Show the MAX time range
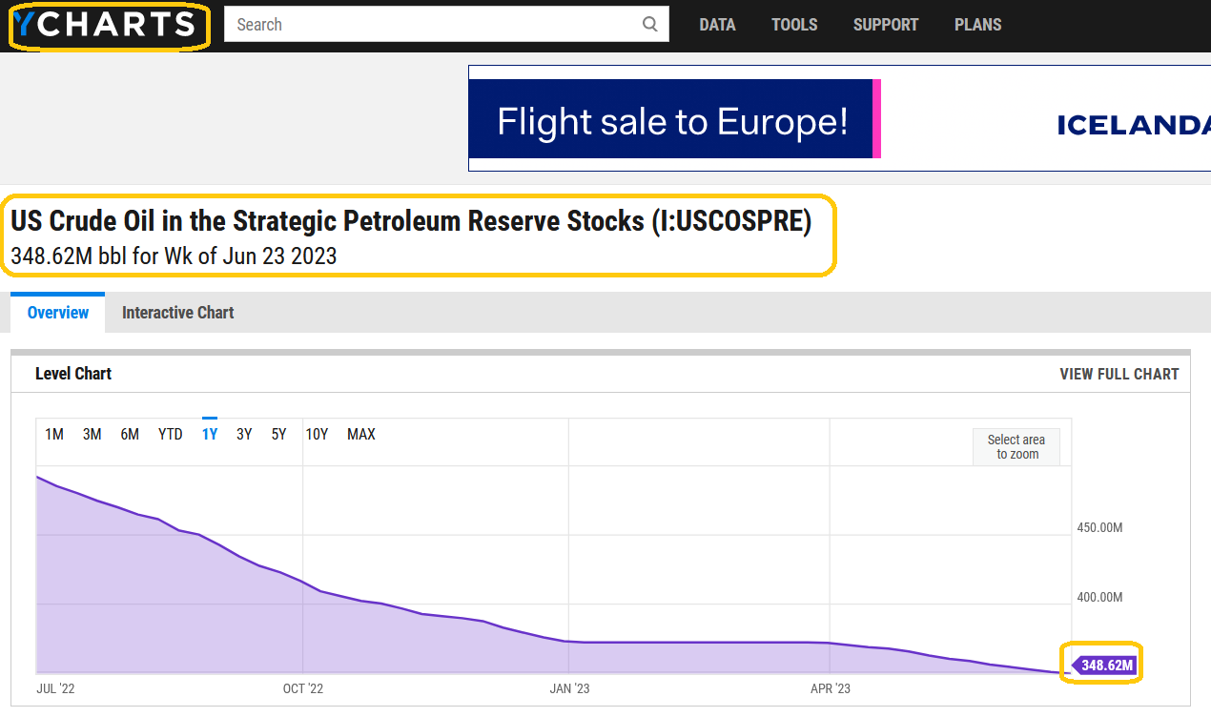Screen dimensions: 1211x717 pos(360,435)
